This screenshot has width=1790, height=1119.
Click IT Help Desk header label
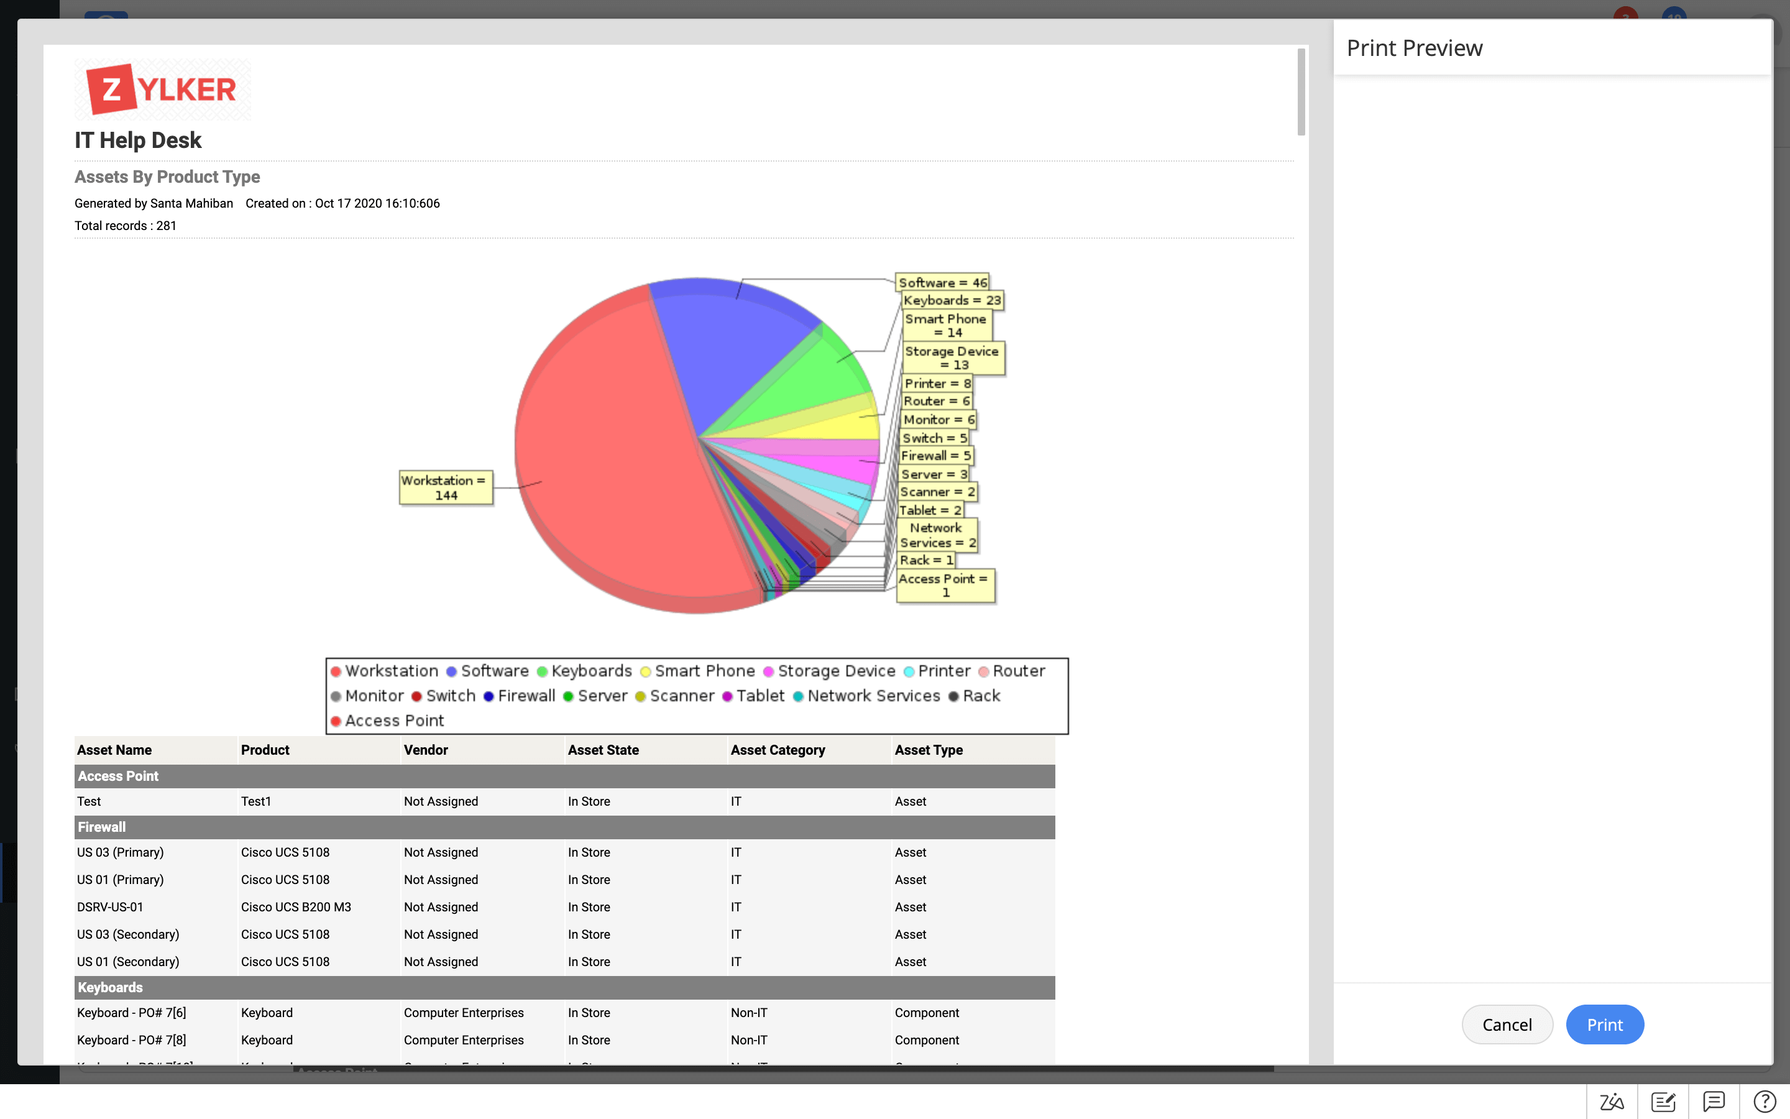tap(137, 140)
